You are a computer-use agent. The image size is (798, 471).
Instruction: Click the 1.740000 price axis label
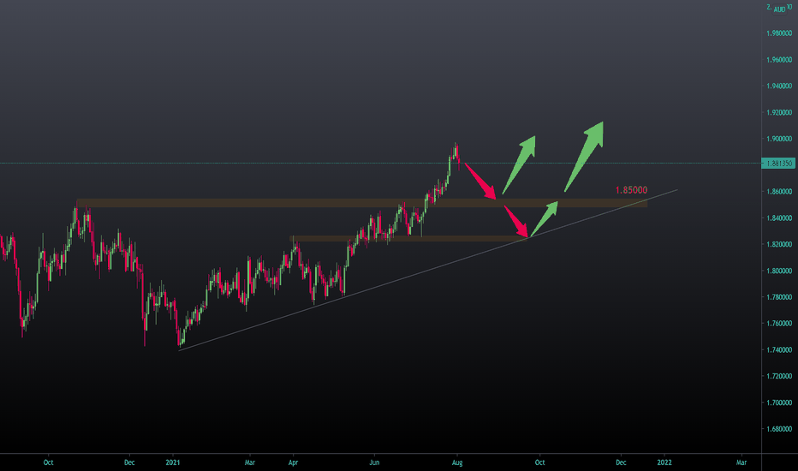pyautogui.click(x=779, y=349)
